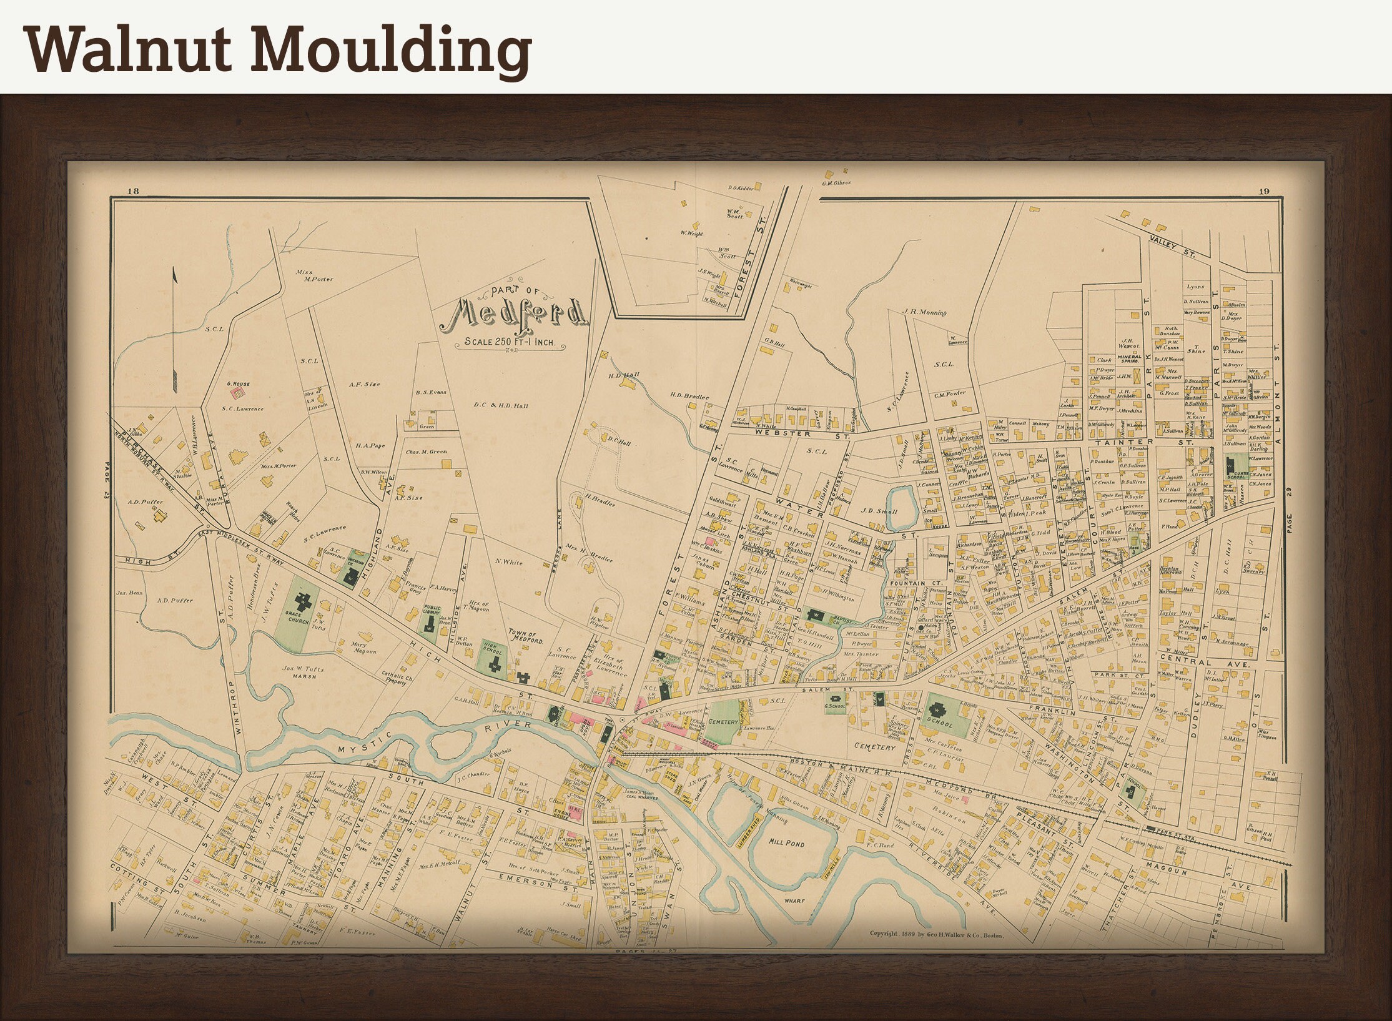Click the 'C.M. Fowler' parcel name
The height and width of the screenshot is (1021, 1392).
pyautogui.click(x=950, y=393)
